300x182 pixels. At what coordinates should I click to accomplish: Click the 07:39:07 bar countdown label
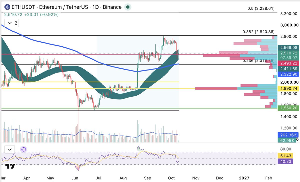tap(288, 57)
